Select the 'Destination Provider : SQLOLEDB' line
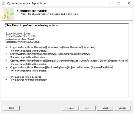 pos(22,42)
